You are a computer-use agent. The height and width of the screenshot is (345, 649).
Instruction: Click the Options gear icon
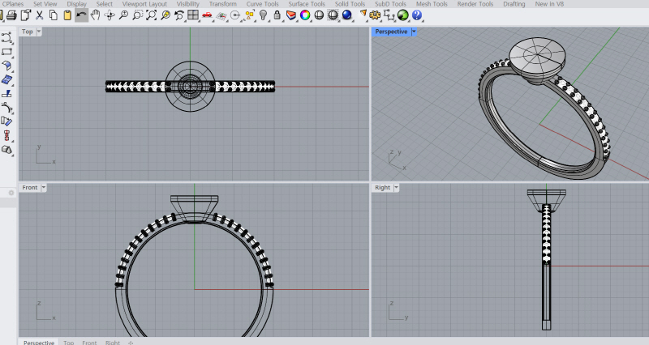click(x=375, y=15)
